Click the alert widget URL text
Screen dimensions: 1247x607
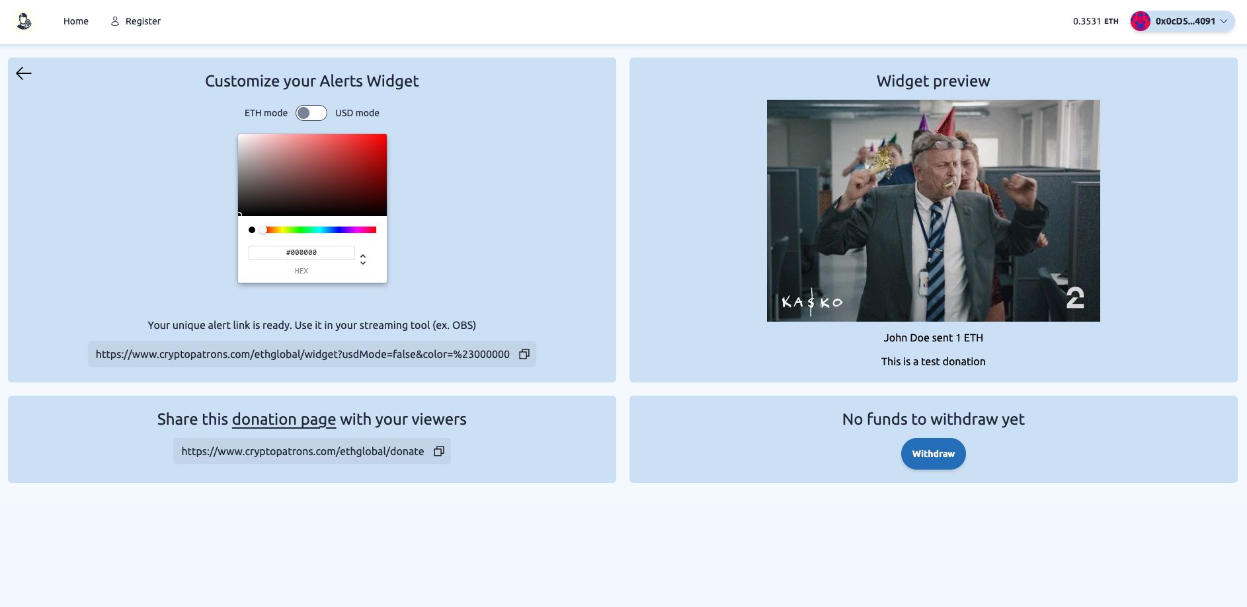click(303, 354)
